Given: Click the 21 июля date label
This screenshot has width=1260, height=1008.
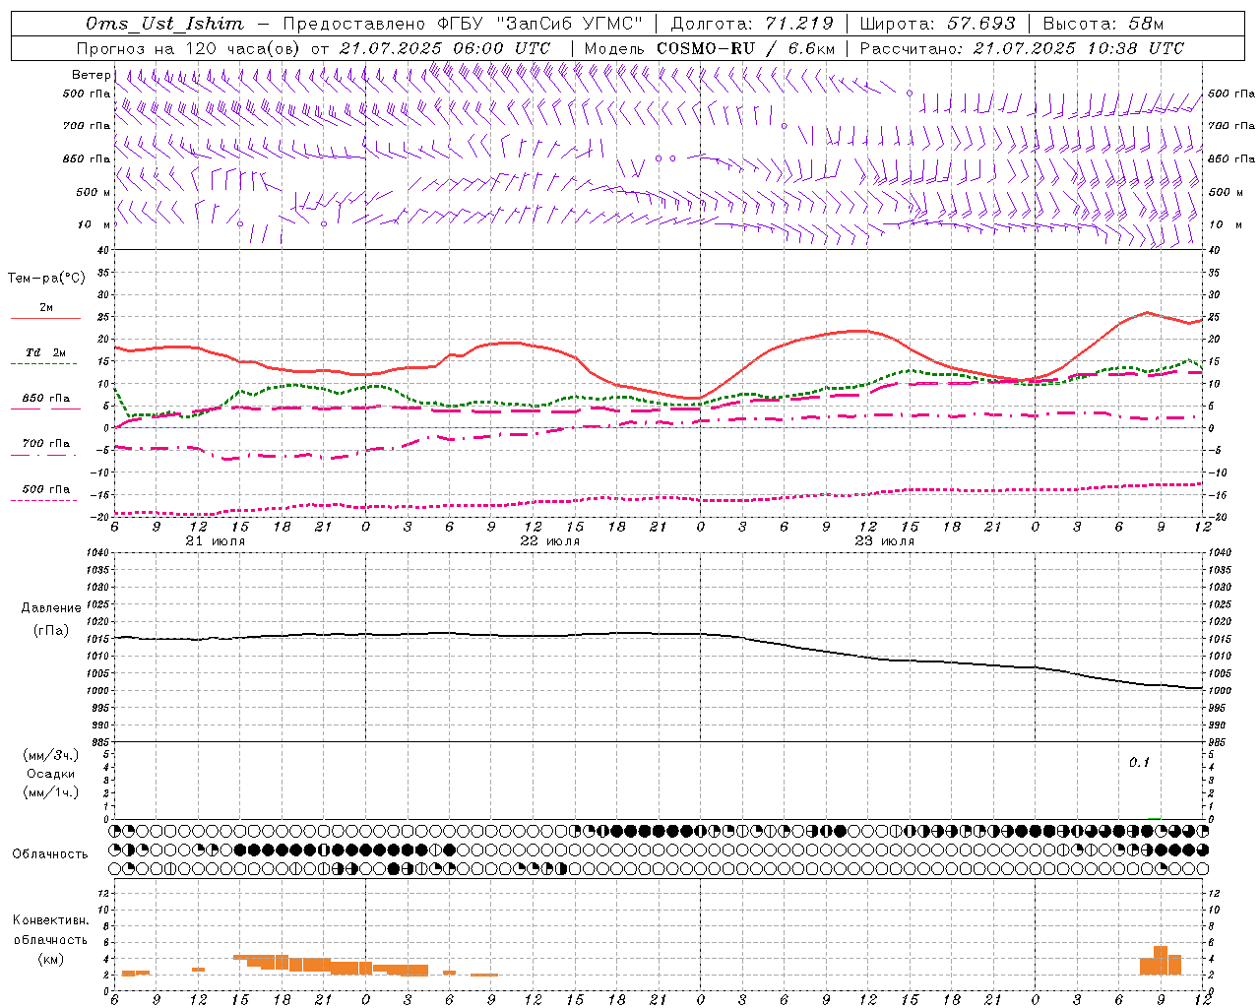Looking at the screenshot, I should 216,541.
